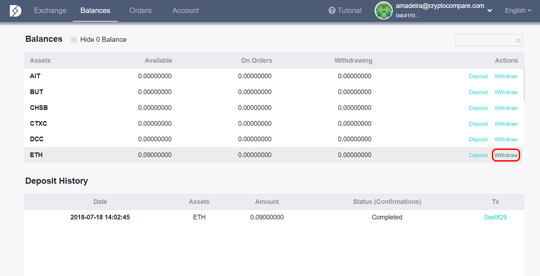
Task: Click Deposit for DCC
Action: pyautogui.click(x=478, y=139)
